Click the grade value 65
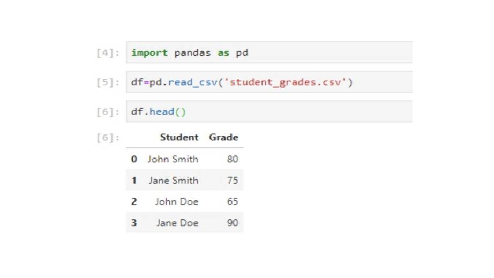Image resolution: width=494 pixels, height=278 pixels. (232, 202)
